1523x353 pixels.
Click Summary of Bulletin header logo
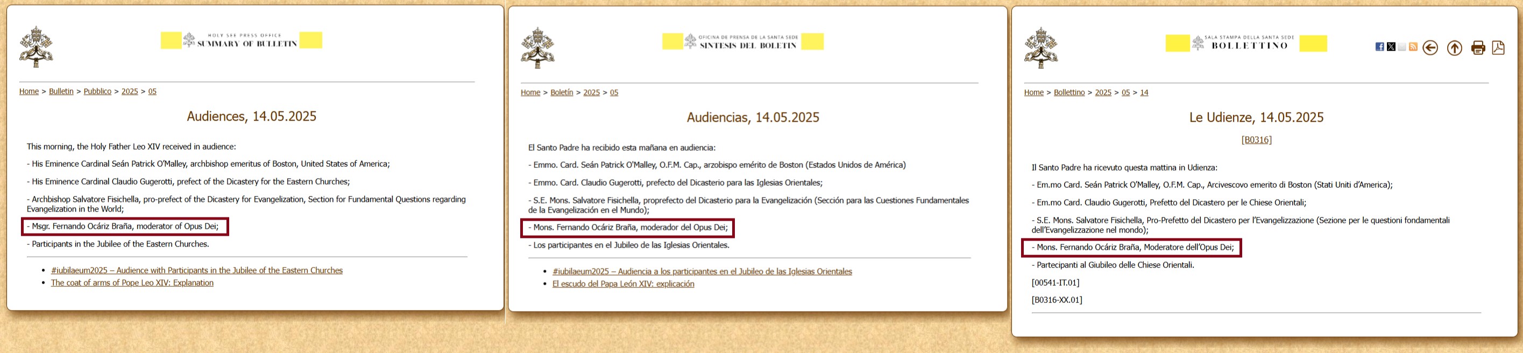pyautogui.click(x=240, y=40)
